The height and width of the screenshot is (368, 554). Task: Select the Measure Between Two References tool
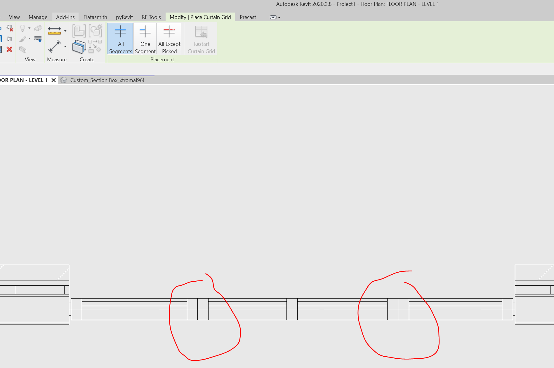(x=54, y=31)
